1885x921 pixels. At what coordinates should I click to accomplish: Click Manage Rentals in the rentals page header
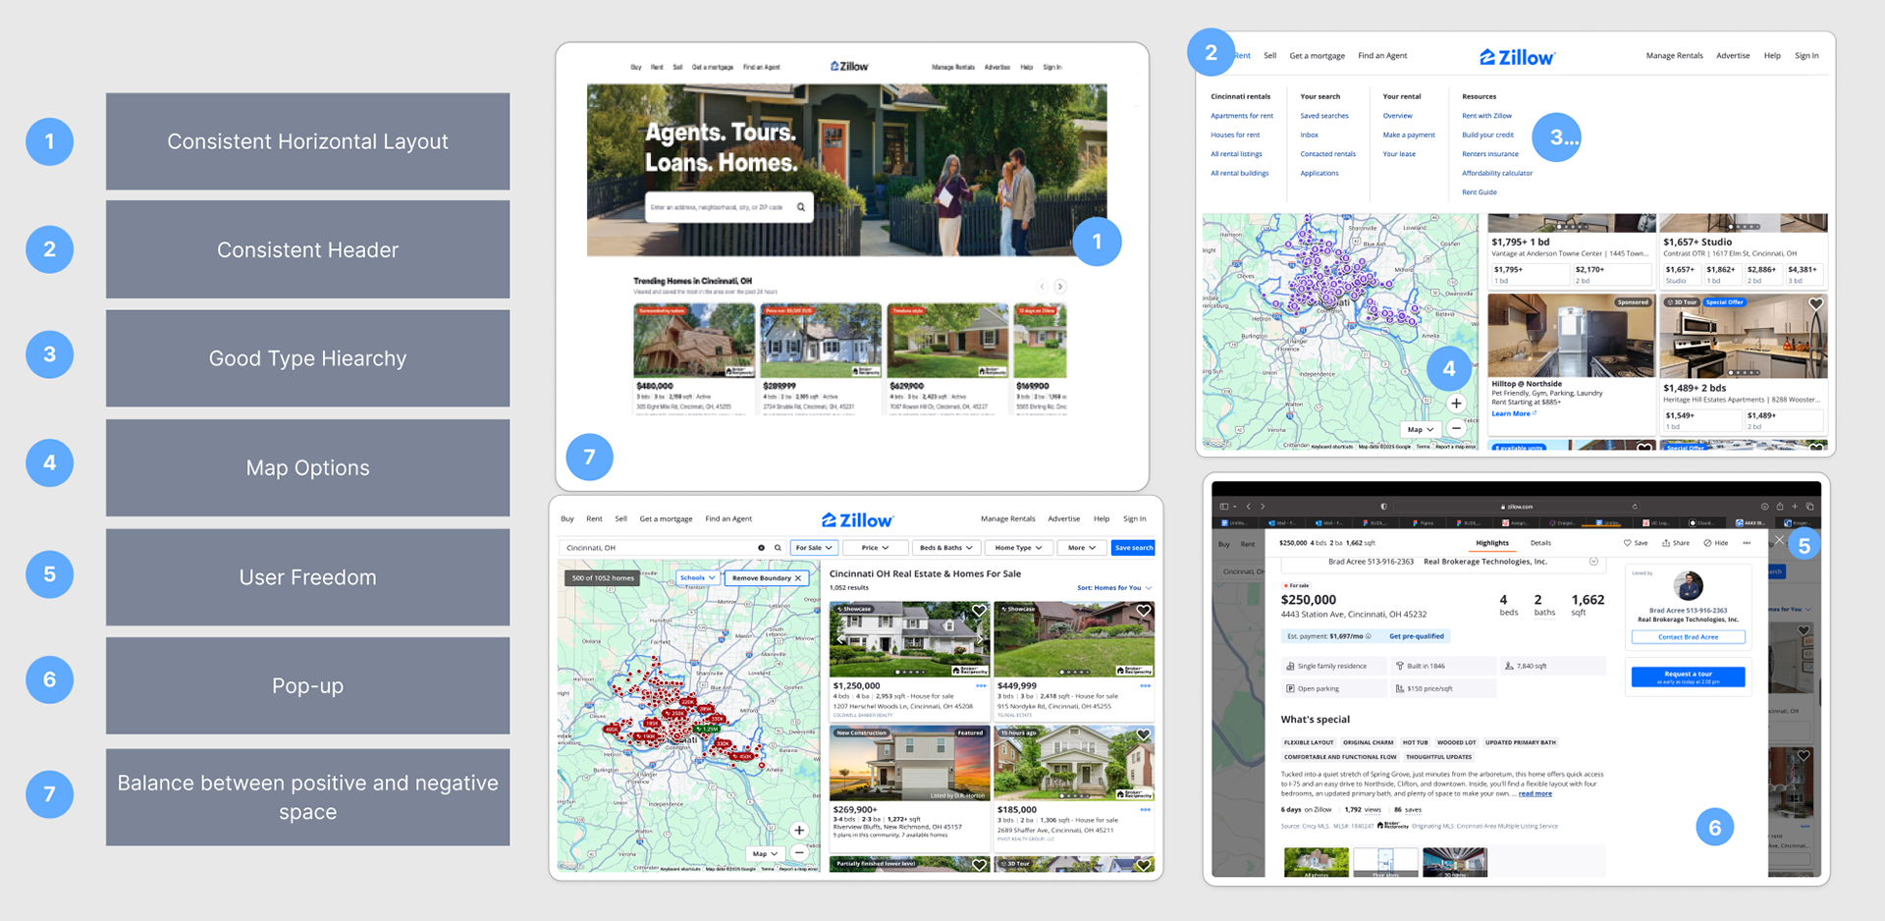(1674, 56)
